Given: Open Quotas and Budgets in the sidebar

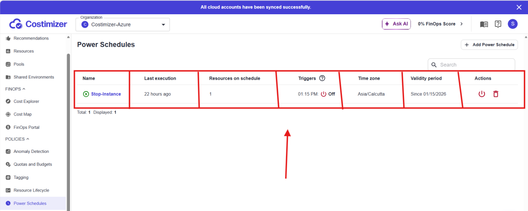Looking at the screenshot, I should (33, 164).
